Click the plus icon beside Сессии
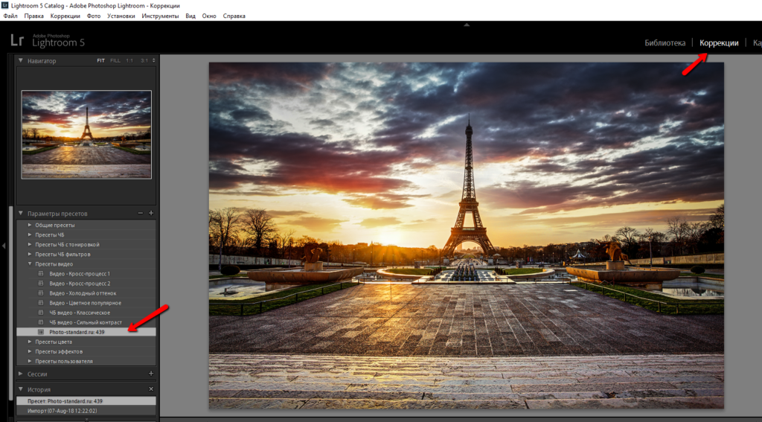762x422 pixels. 151,374
